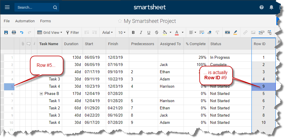The image size is (285, 138).
Task: Apply the red font color
Action: pos(177,32)
